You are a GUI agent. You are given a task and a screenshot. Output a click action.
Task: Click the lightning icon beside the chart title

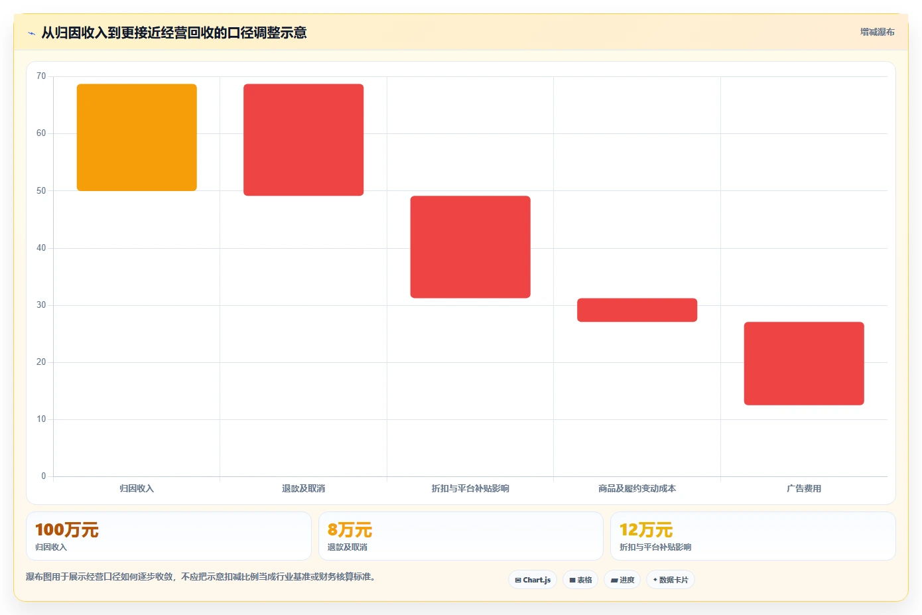[x=31, y=33]
